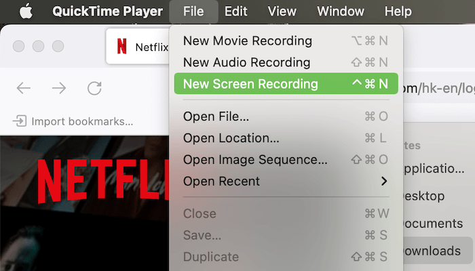Open the View menu

282,11
